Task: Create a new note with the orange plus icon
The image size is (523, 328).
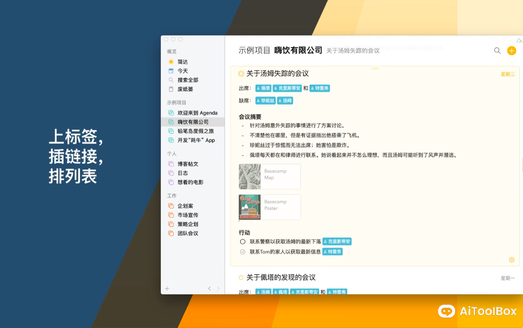Action: pos(511,51)
